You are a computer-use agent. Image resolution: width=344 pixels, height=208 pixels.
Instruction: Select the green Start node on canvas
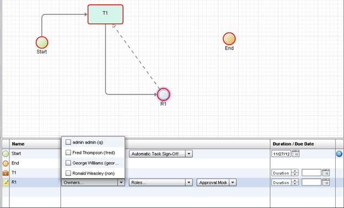pyautogui.click(x=42, y=42)
